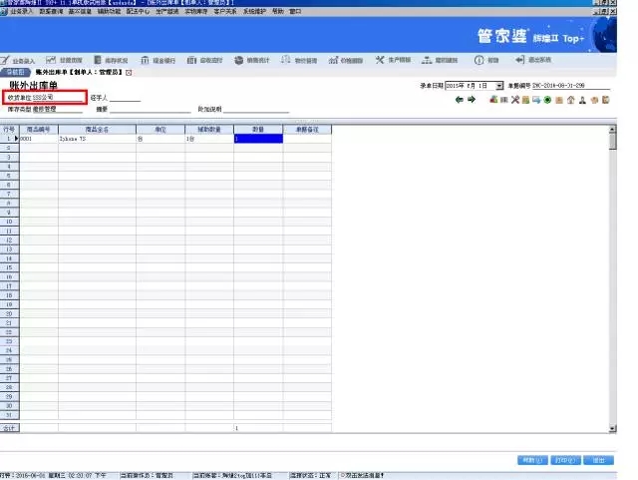Click the 经手人 input field
The height and width of the screenshot is (480, 638).
tap(125, 98)
